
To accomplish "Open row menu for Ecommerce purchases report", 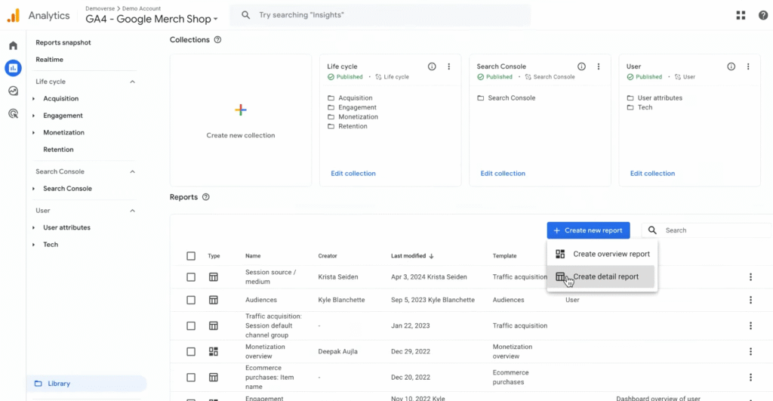I will [750, 378].
